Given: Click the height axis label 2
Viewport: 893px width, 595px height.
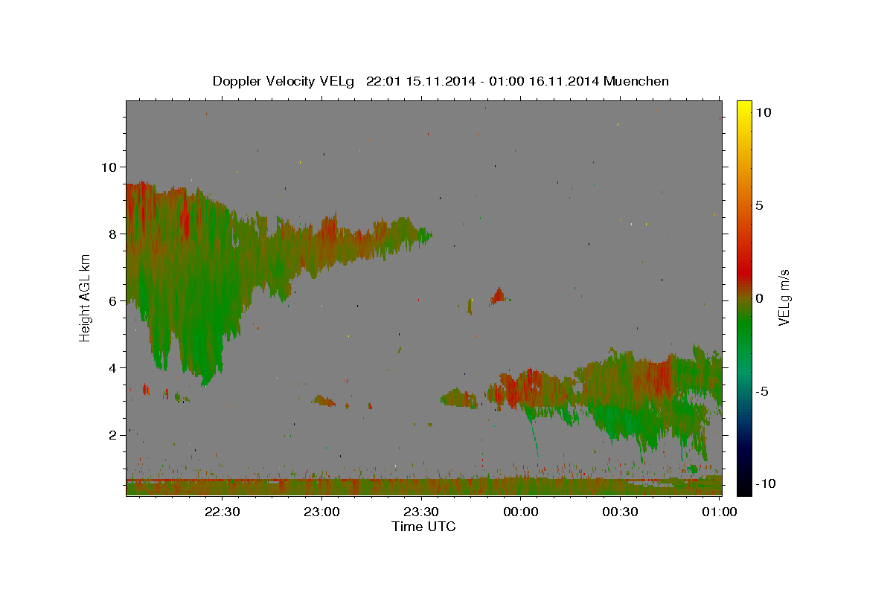Looking at the screenshot, I should (112, 434).
